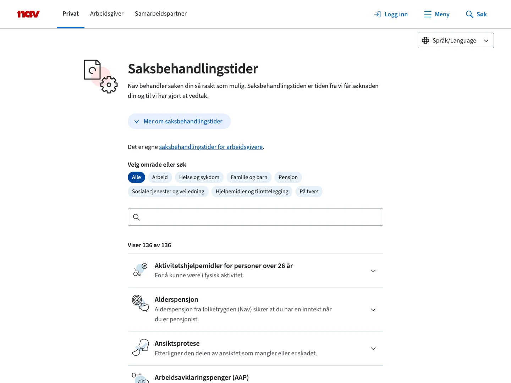
Task: Open saksbehandlingstider for arbeidsgivere link
Action: [x=211, y=147]
